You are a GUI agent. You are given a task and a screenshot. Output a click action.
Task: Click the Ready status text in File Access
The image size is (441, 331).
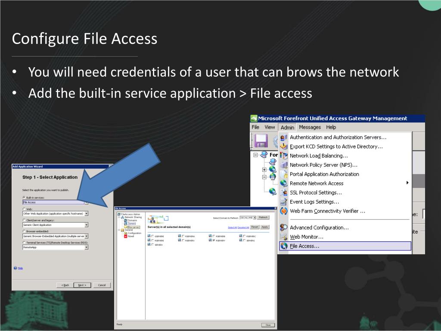pyautogui.click(x=120, y=325)
